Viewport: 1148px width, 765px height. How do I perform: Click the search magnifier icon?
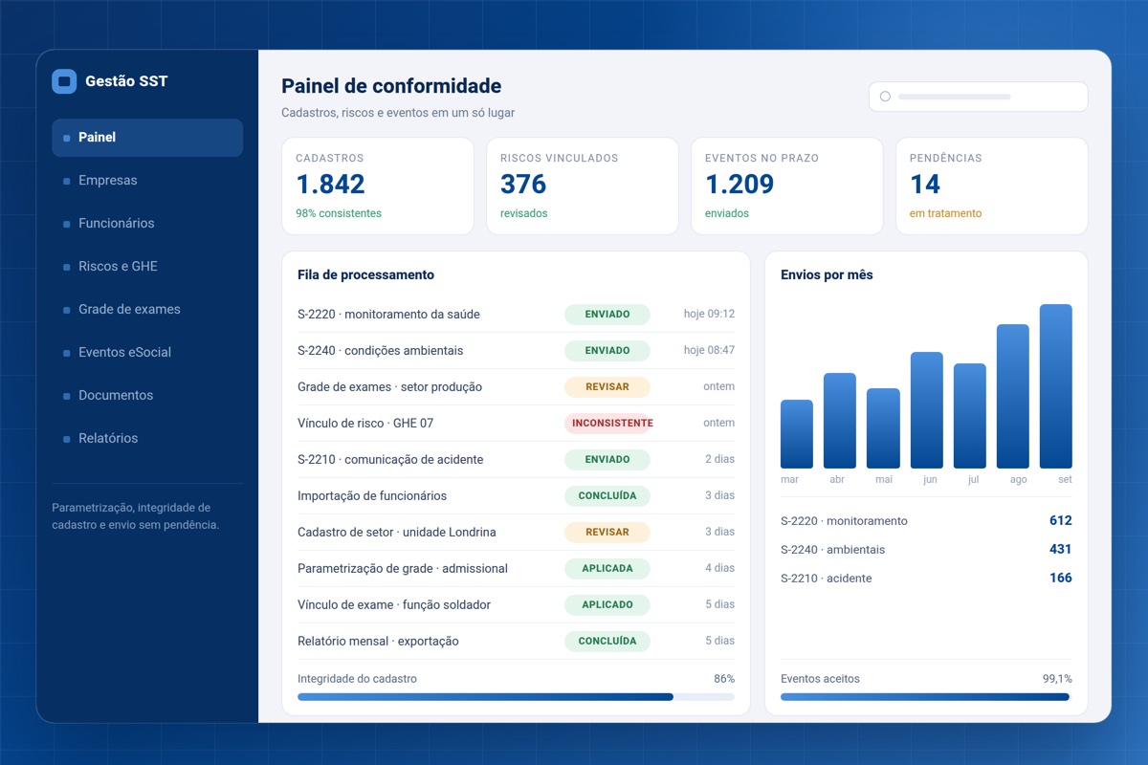click(885, 97)
